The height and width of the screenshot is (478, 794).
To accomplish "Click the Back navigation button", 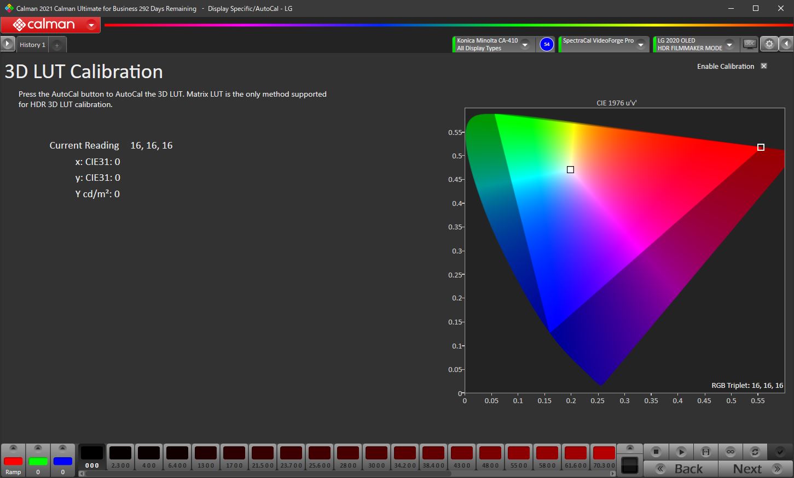I will (681, 469).
